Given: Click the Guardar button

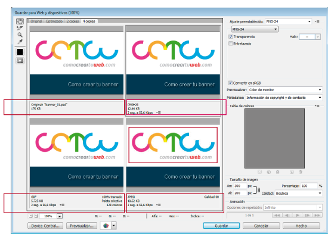Looking at the screenshot, I should (x=221, y=226).
